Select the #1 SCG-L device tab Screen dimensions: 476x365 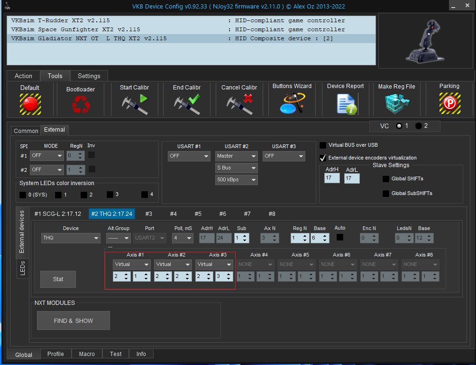point(57,214)
